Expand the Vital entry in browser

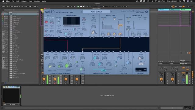[9, 76]
